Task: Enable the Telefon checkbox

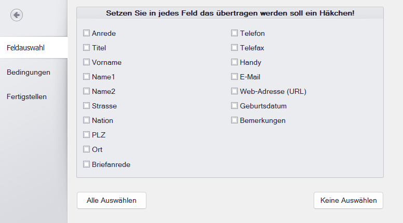Action: coord(235,33)
